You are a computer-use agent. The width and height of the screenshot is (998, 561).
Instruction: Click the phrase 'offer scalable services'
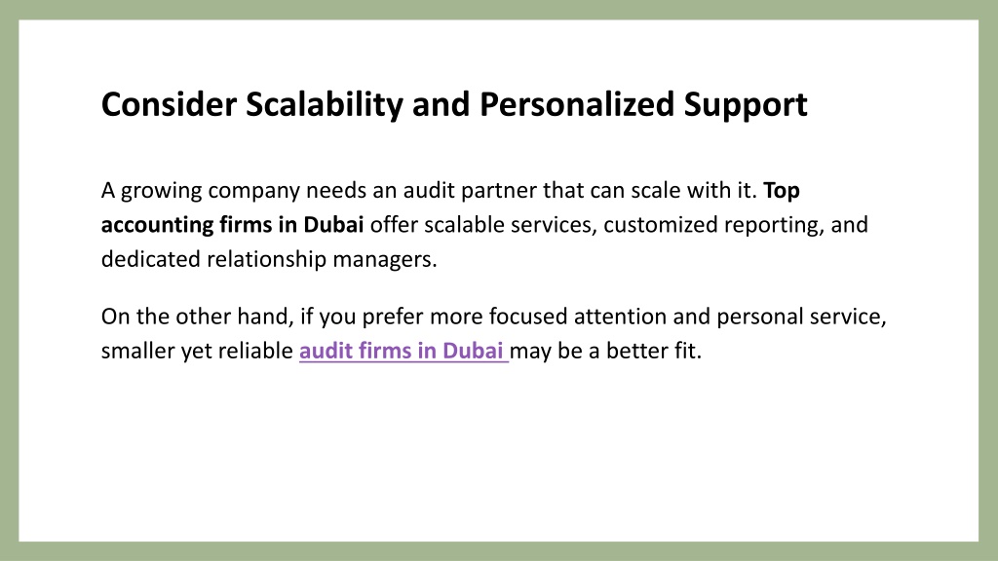point(483,225)
